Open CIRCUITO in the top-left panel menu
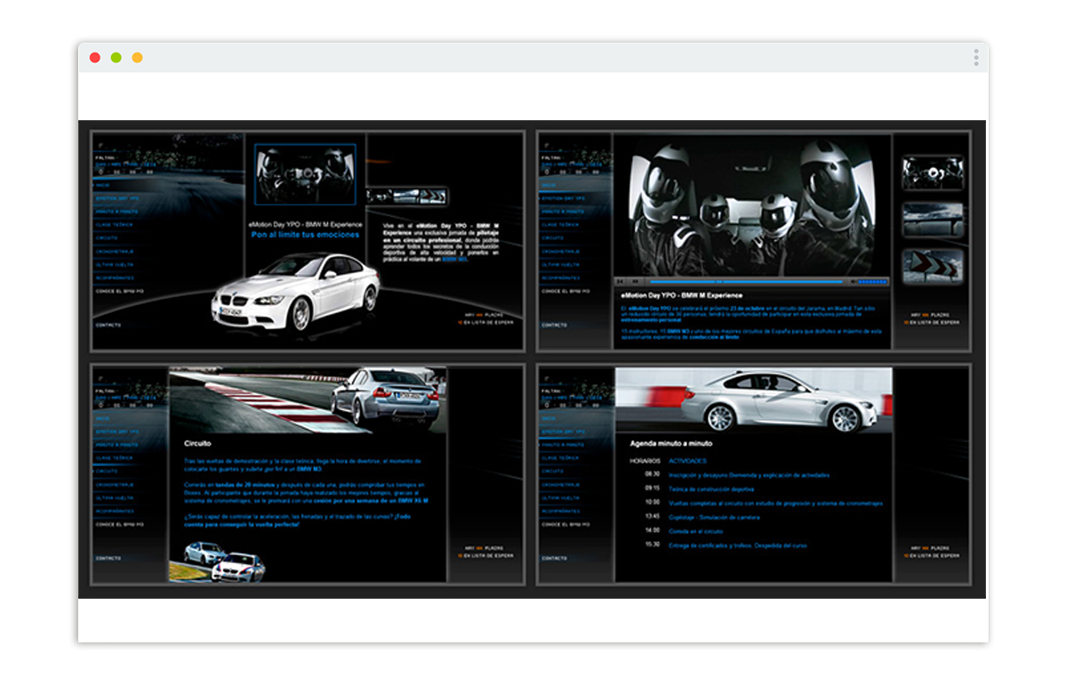 (x=107, y=238)
